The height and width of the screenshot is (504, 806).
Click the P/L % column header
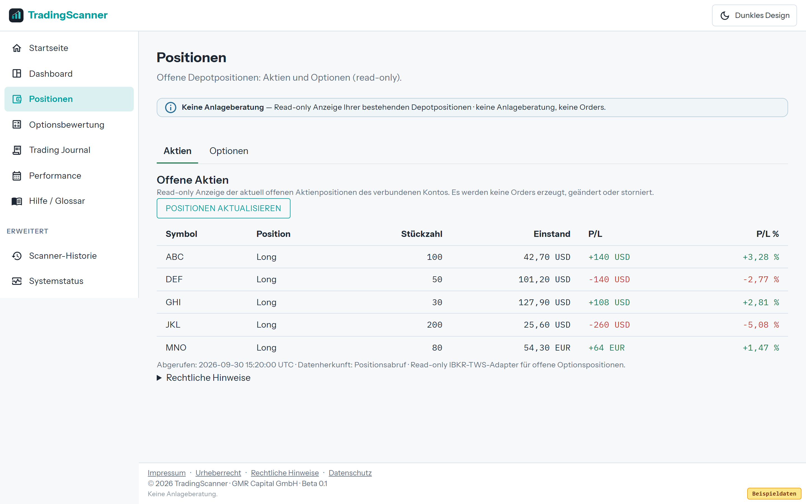click(767, 234)
